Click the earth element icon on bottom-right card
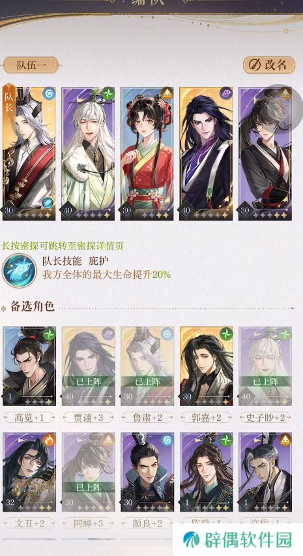 point(285,440)
